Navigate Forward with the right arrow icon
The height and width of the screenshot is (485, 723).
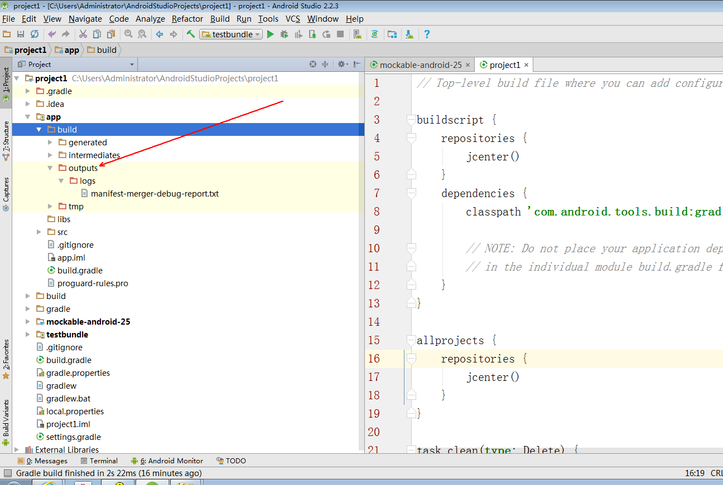173,34
